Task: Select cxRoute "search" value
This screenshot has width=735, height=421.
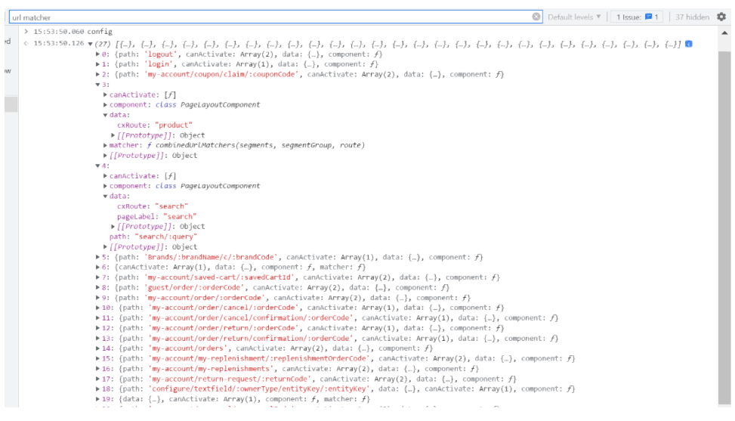Action: (x=171, y=206)
